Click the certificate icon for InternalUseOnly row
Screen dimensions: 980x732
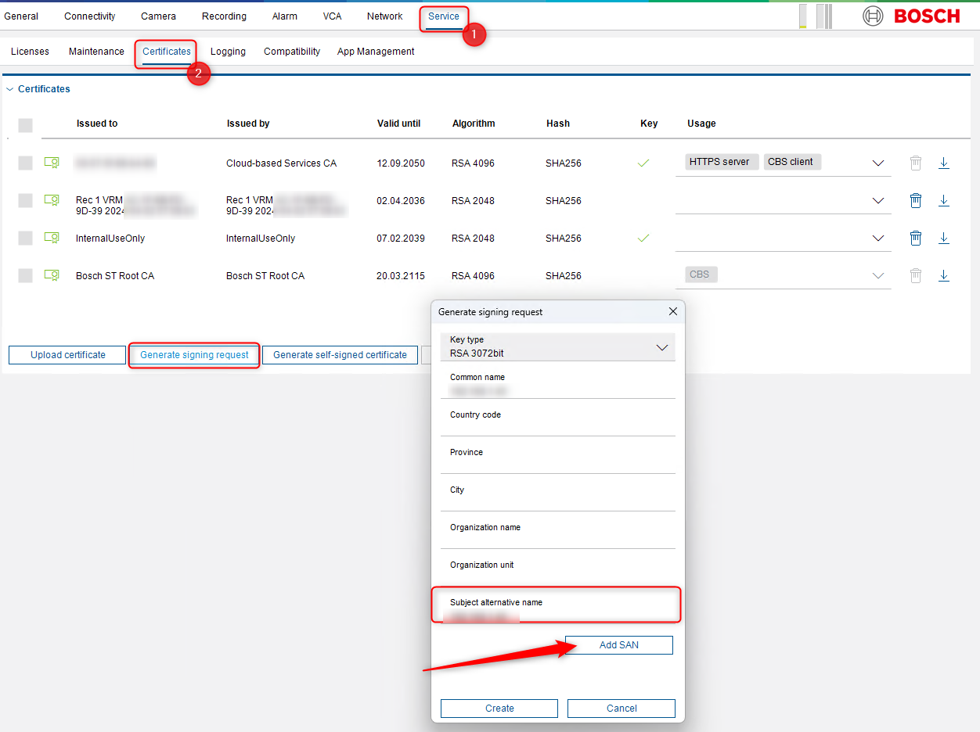tap(52, 238)
